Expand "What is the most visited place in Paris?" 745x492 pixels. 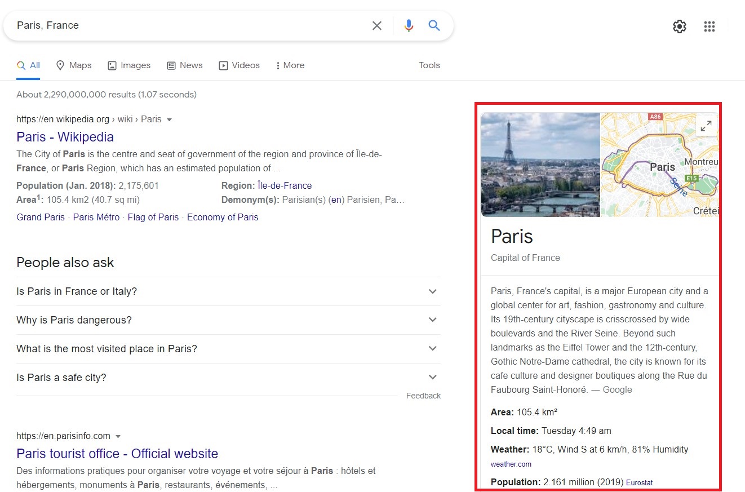point(228,349)
